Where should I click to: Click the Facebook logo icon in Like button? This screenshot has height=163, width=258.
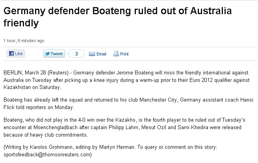click(x=11, y=54)
